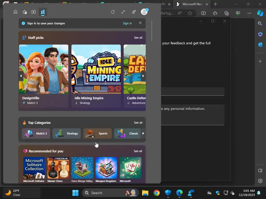Add this page to favorites star

pos(190,13)
